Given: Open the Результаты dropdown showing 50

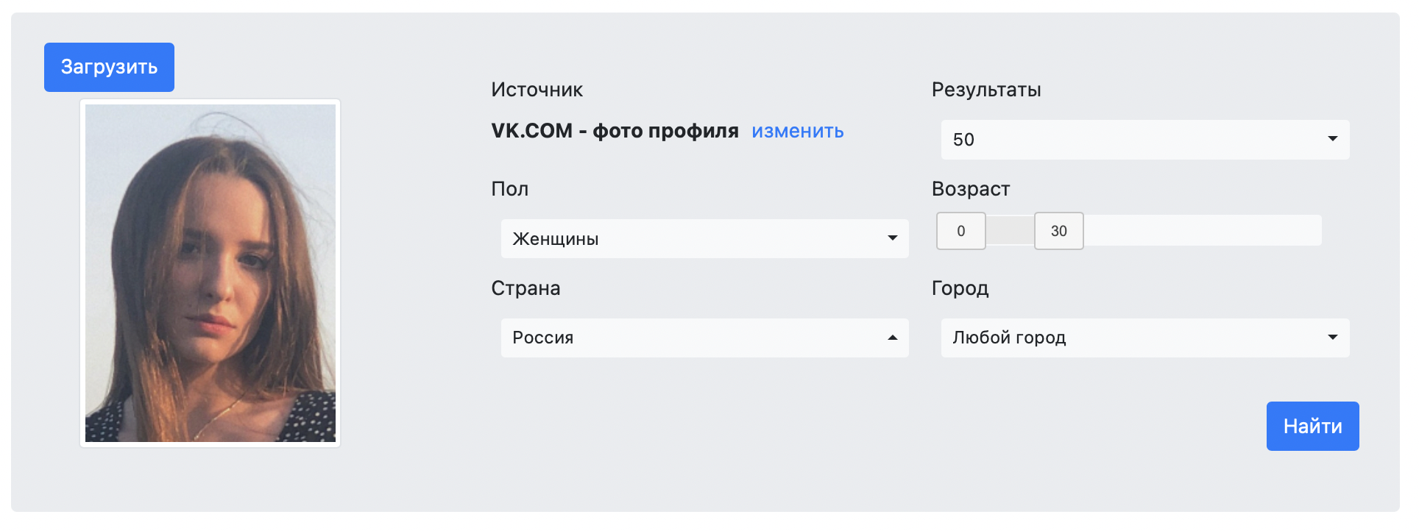Looking at the screenshot, I should 1145,140.
